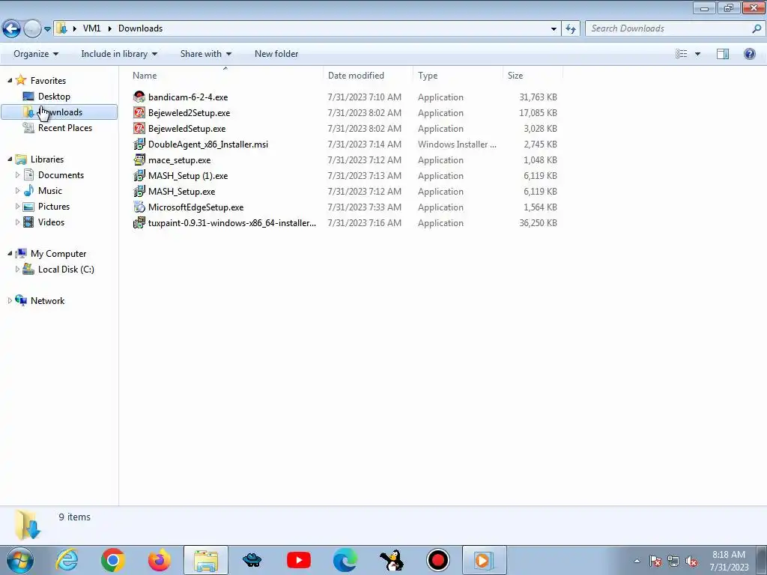Launch Firefox from the taskbar
The height and width of the screenshot is (575, 767).
[x=160, y=560]
